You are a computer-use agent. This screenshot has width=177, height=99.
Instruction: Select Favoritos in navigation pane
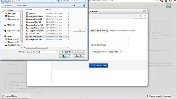point(10,10)
